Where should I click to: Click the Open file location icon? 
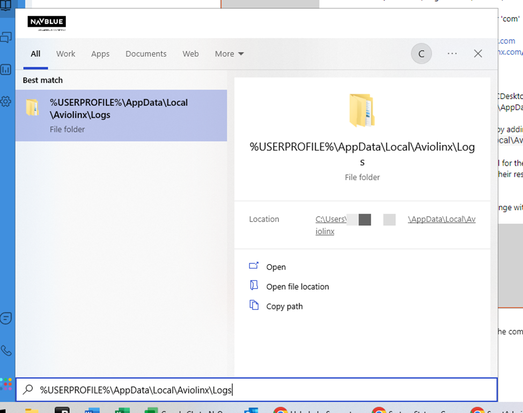[x=254, y=285]
